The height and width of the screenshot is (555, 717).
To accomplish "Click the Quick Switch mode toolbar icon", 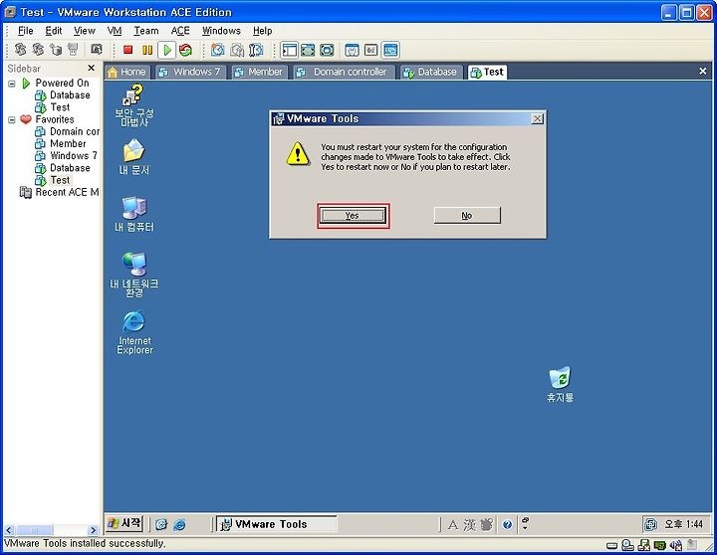I will [327, 50].
